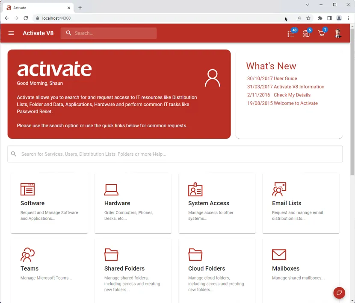
Task: Open the Mailboxes tile
Action: point(301,271)
